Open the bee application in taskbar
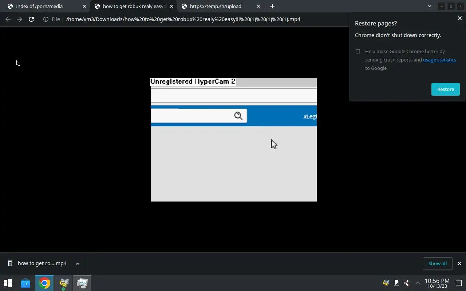Screen dimensions: 466x291 (x=64, y=283)
